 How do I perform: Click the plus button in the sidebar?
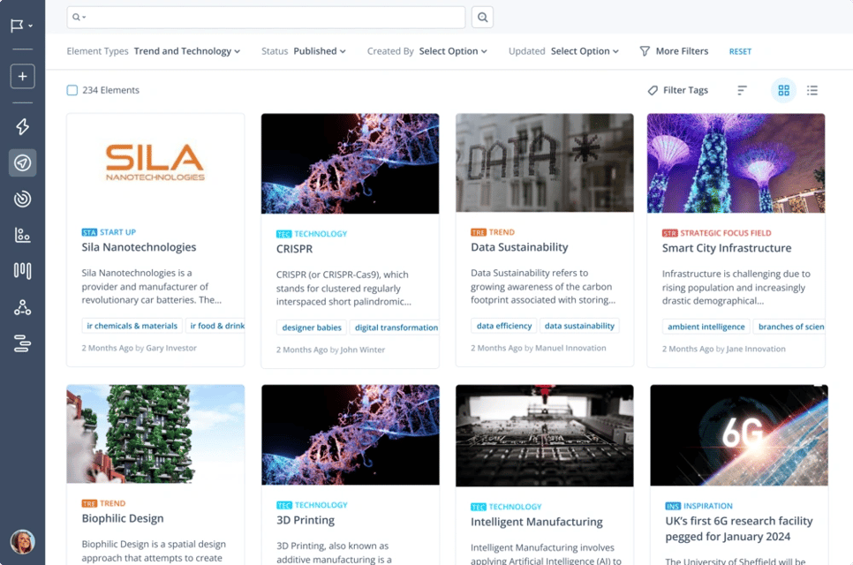coord(23,76)
